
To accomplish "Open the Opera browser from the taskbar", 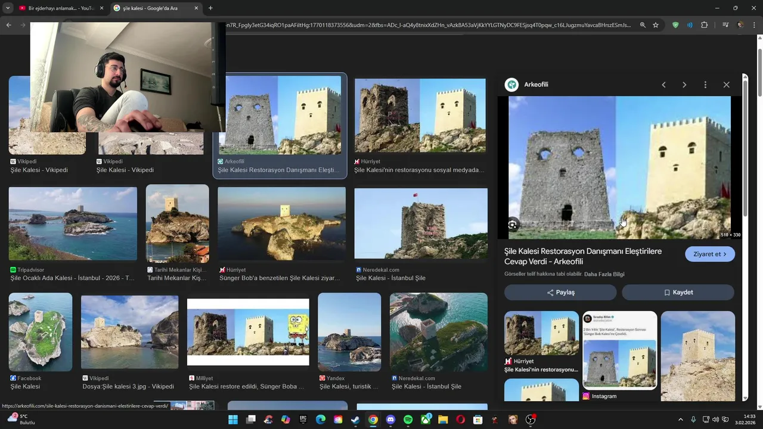I will coord(460,420).
